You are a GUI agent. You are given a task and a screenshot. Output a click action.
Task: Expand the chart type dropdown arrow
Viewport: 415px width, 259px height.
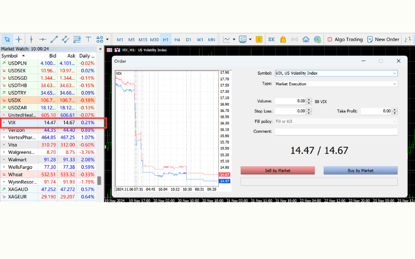(234, 39)
